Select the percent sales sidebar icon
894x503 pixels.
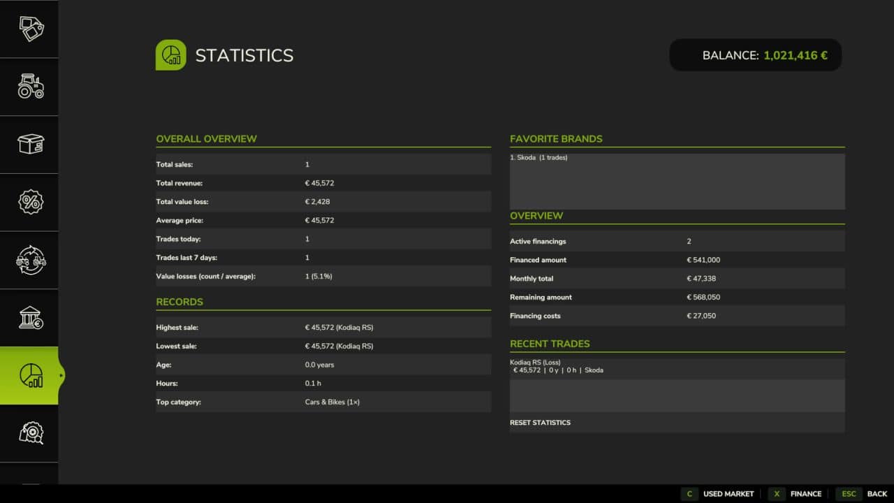(x=31, y=203)
